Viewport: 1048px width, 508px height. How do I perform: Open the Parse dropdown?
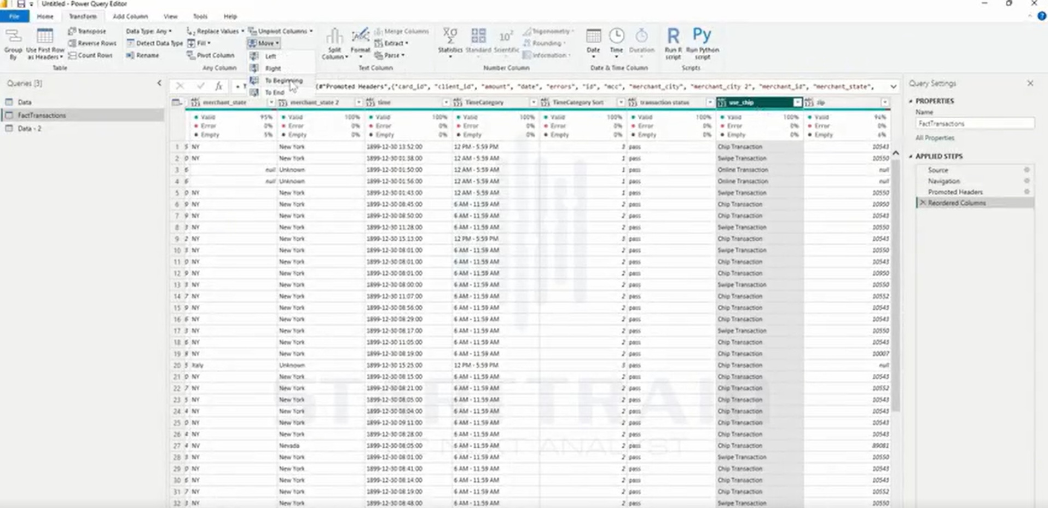pyautogui.click(x=390, y=55)
